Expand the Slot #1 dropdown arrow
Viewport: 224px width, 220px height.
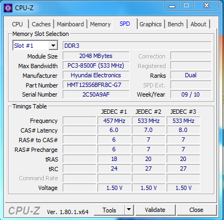pyautogui.click(x=53, y=46)
